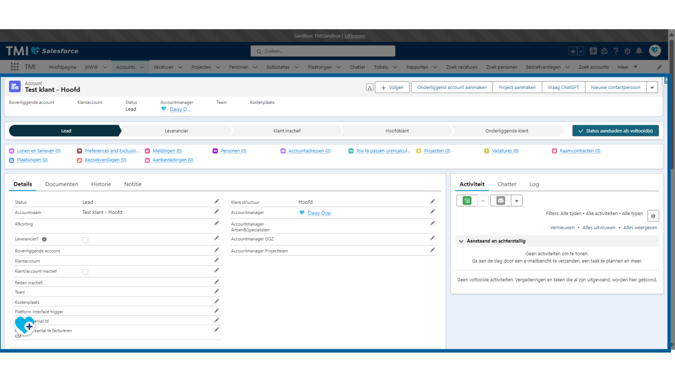Click the account record type icon beside Test klant
The height and width of the screenshot is (379, 675).
[x=15, y=87]
